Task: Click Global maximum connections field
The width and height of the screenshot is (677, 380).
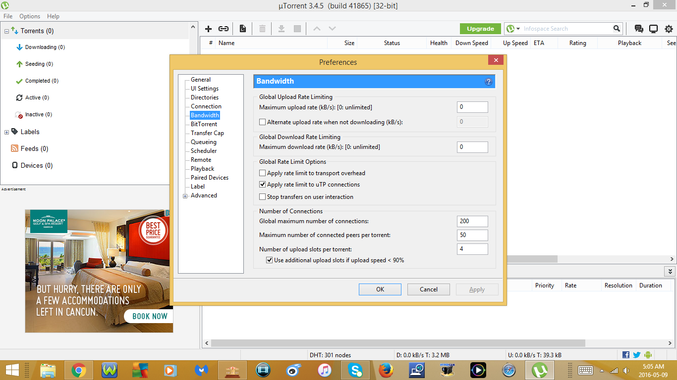Action: 472,221
